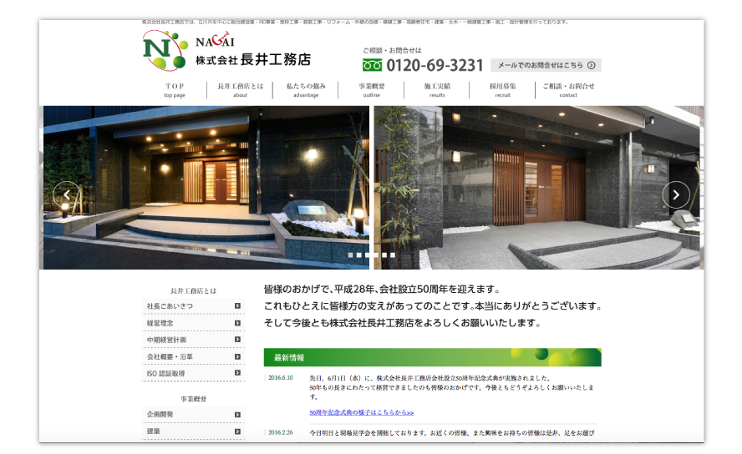Image resolution: width=742 pixels, height=454 pixels.
Task: Open 中期経営計画 sidebar link
Action: (x=193, y=340)
